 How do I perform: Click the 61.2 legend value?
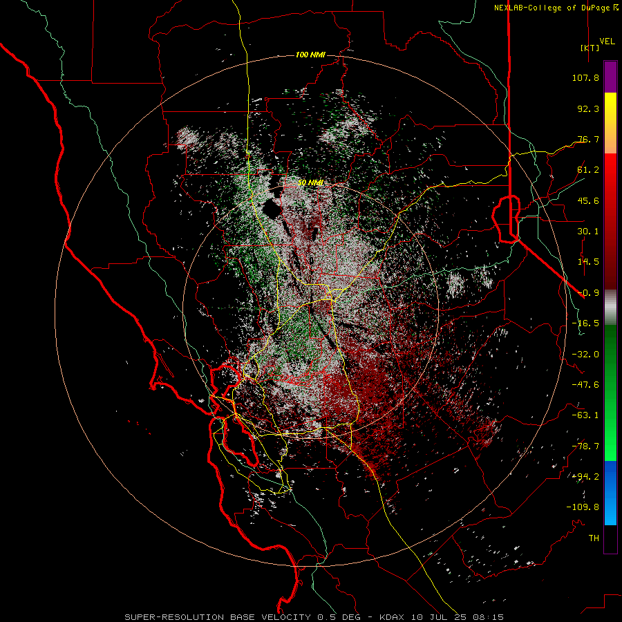[x=588, y=170]
